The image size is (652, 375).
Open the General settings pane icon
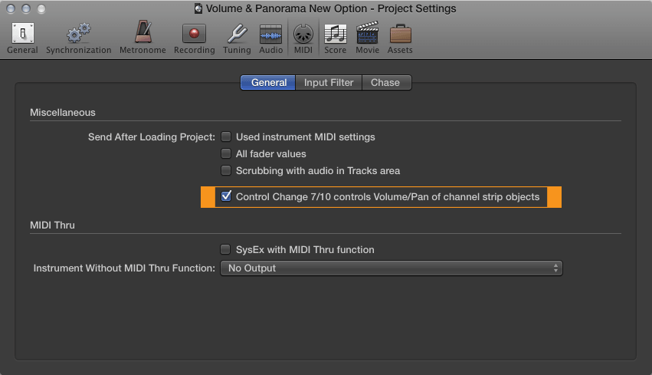[x=22, y=33]
